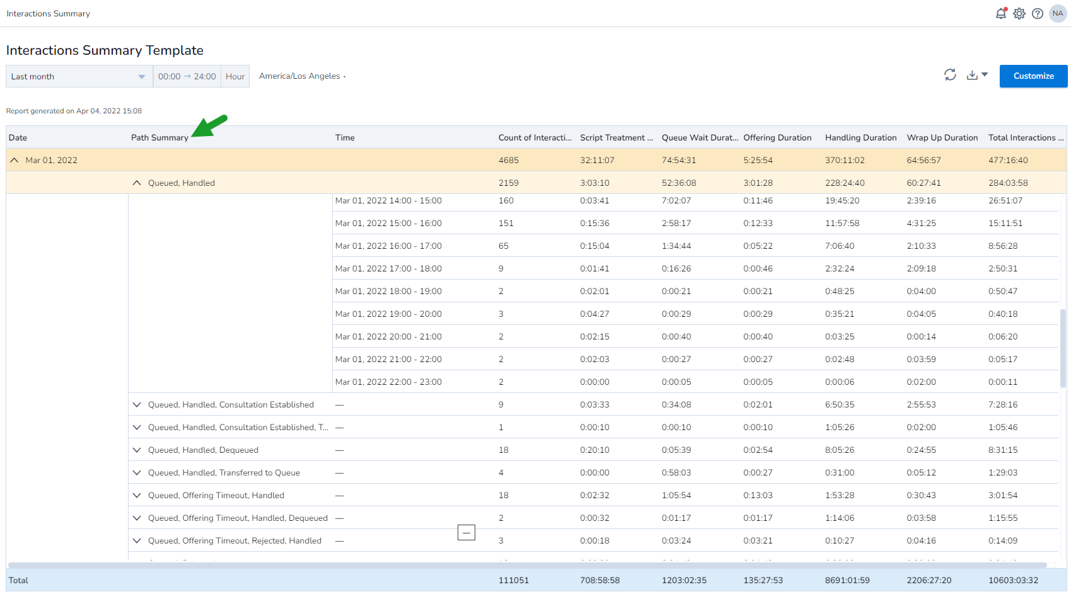This screenshot has width=1071, height=609.
Task: Open the notifications bell icon
Action: [1000, 13]
